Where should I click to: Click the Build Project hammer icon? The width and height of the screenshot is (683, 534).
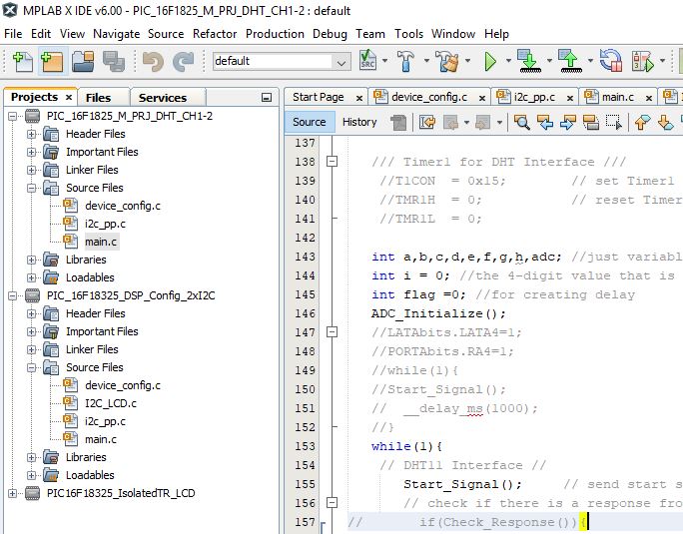pos(406,61)
